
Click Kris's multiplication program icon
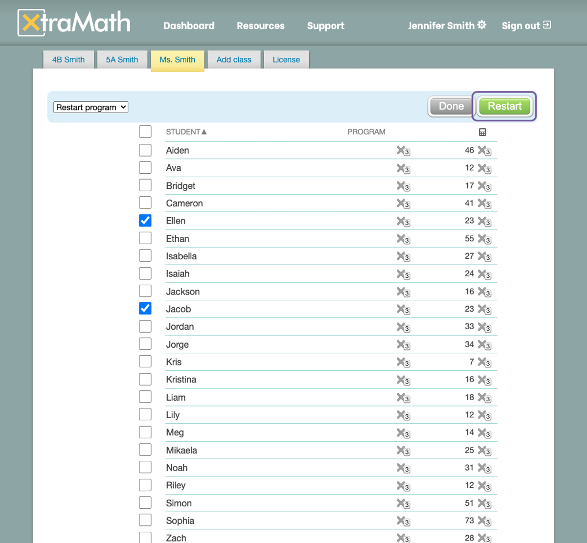(x=403, y=362)
